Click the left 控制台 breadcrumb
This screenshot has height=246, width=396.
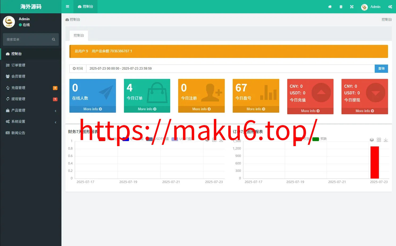pyautogui.click(x=73, y=19)
